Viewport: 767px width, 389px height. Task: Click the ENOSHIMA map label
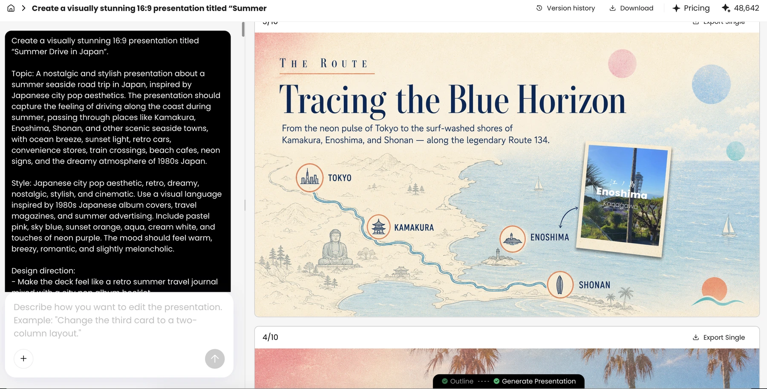pos(550,237)
